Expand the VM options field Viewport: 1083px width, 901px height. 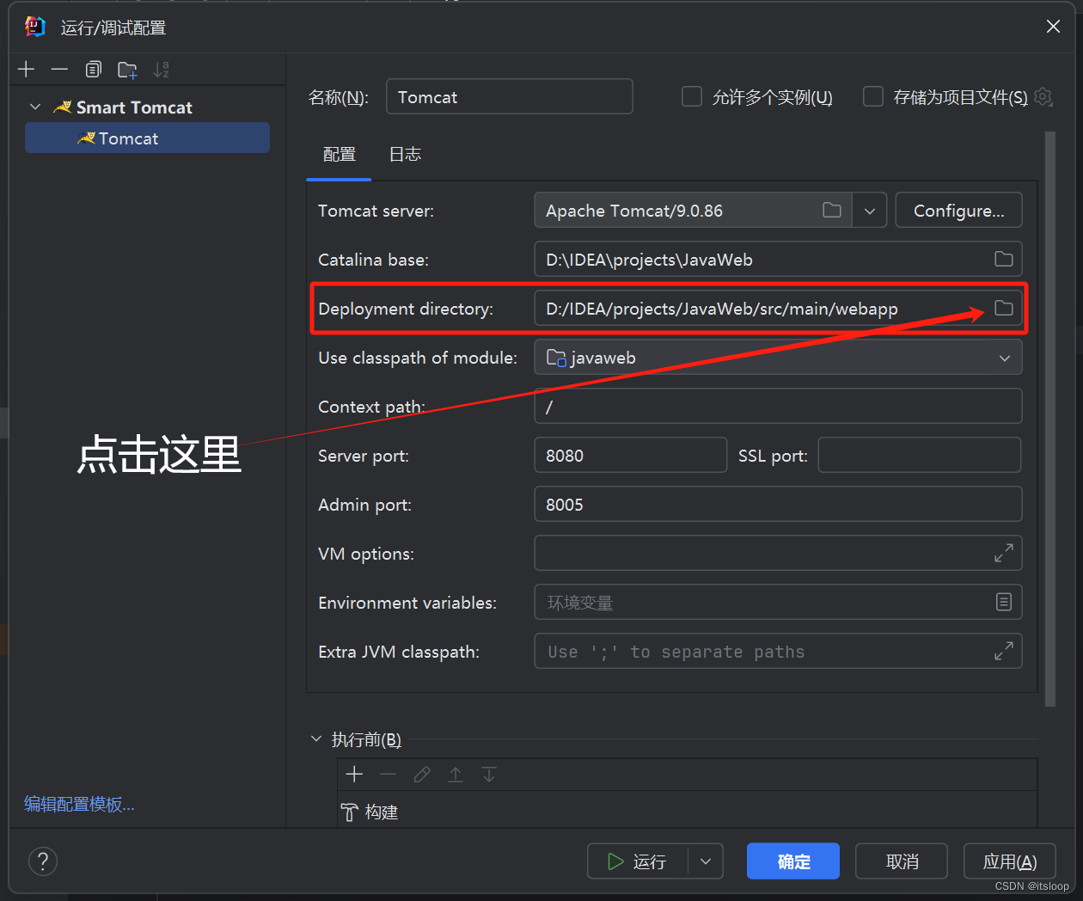click(1003, 554)
